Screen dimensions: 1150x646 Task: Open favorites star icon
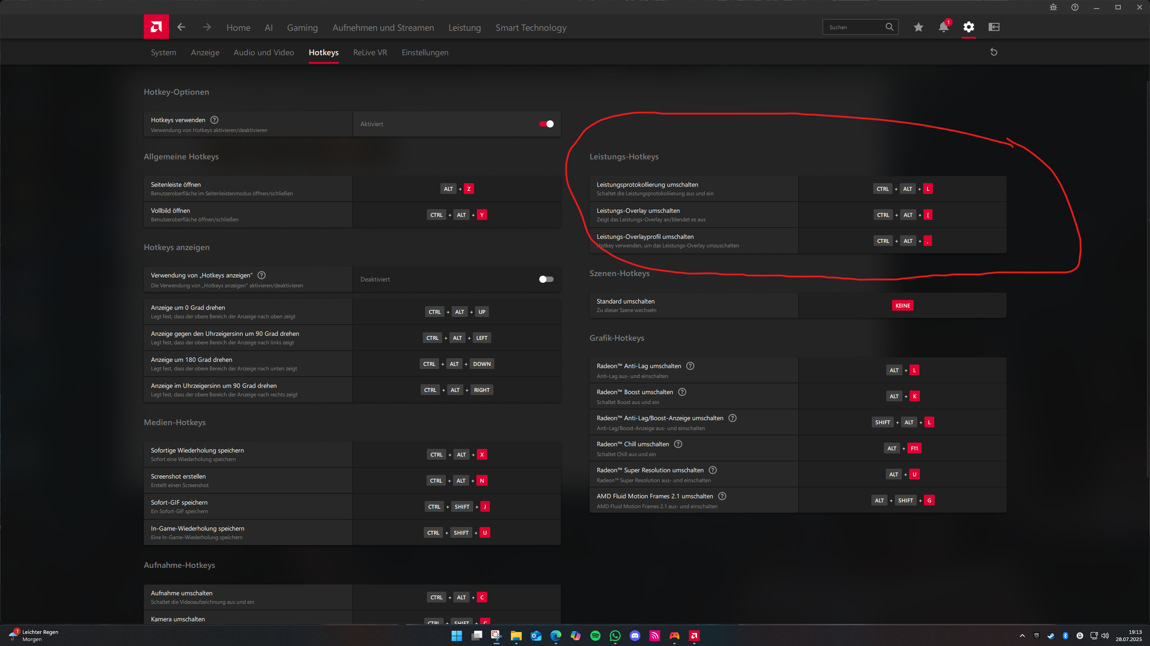click(x=918, y=27)
